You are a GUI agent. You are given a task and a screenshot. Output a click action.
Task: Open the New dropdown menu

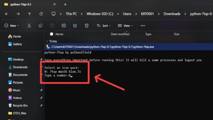pos(11,26)
